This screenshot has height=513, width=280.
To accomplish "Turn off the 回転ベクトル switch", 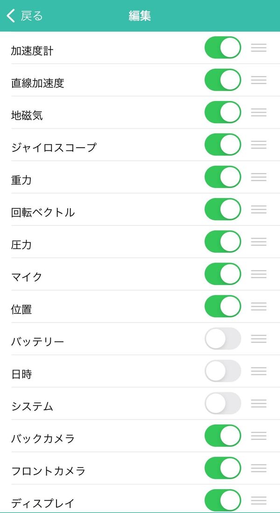I will pos(223,209).
